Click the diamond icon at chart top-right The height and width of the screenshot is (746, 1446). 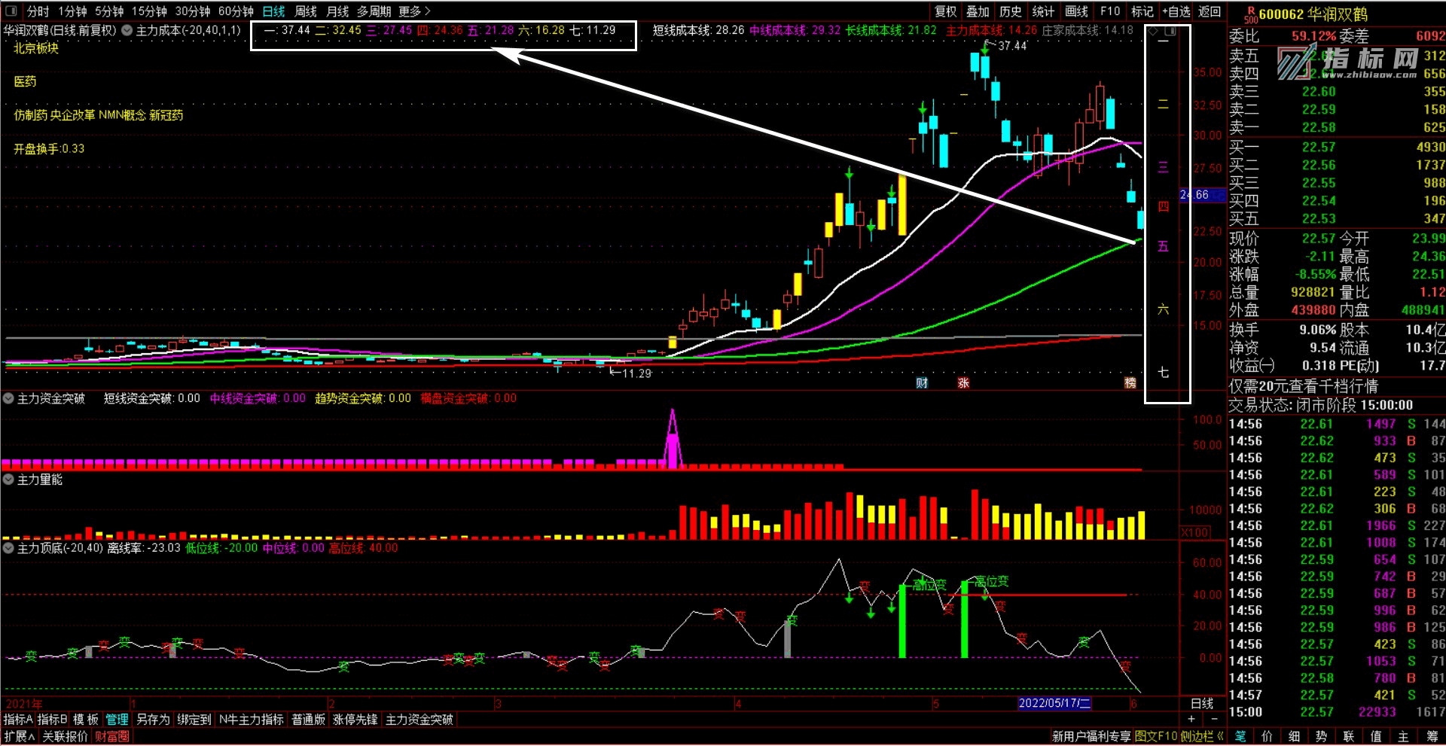(x=1153, y=31)
